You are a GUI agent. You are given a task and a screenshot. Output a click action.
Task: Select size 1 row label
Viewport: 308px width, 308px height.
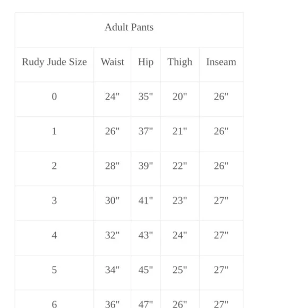pos(54,131)
